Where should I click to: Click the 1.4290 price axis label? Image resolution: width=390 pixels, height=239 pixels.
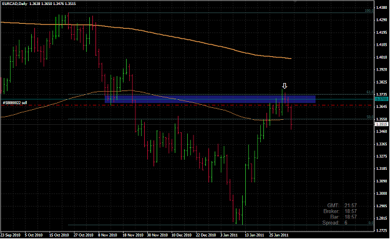pyautogui.click(x=382, y=20)
